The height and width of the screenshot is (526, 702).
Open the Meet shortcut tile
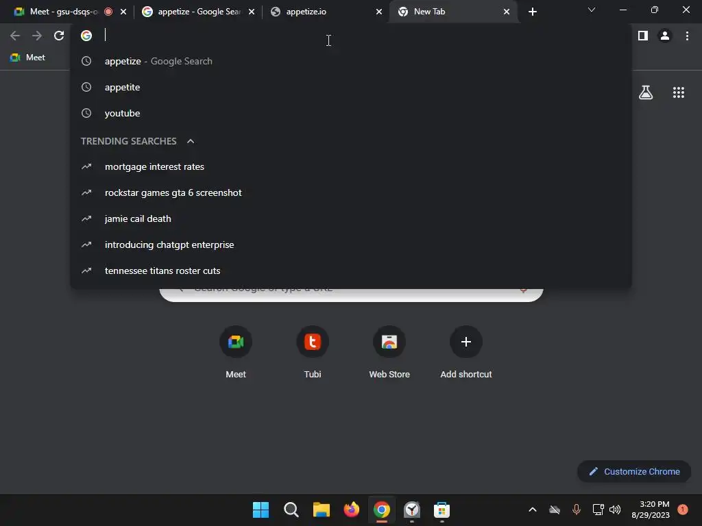coord(236,352)
